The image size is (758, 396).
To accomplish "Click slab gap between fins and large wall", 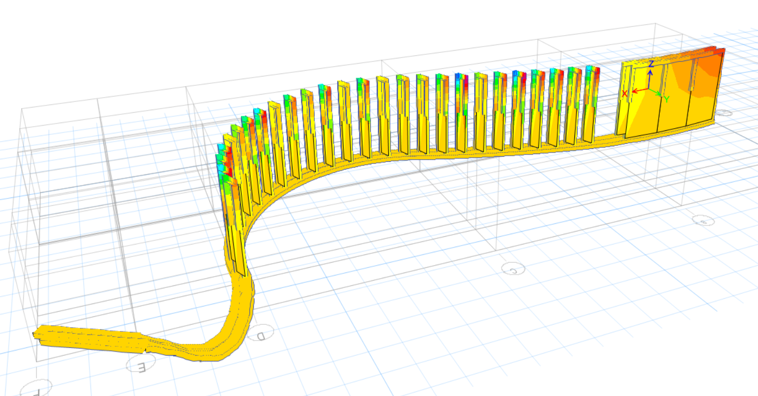I will pyautogui.click(x=609, y=138).
